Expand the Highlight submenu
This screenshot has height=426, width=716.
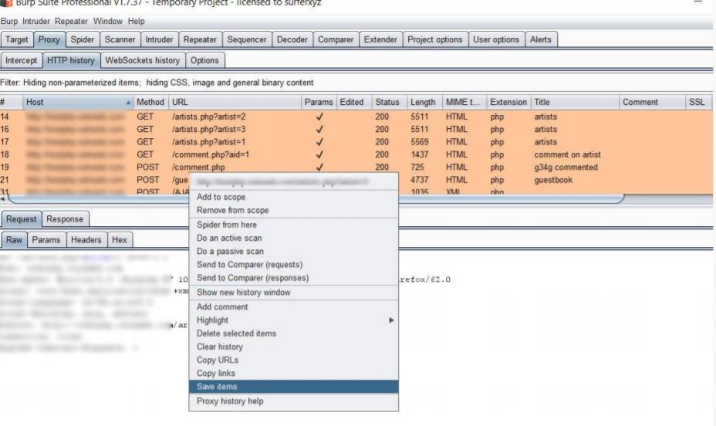[294, 320]
